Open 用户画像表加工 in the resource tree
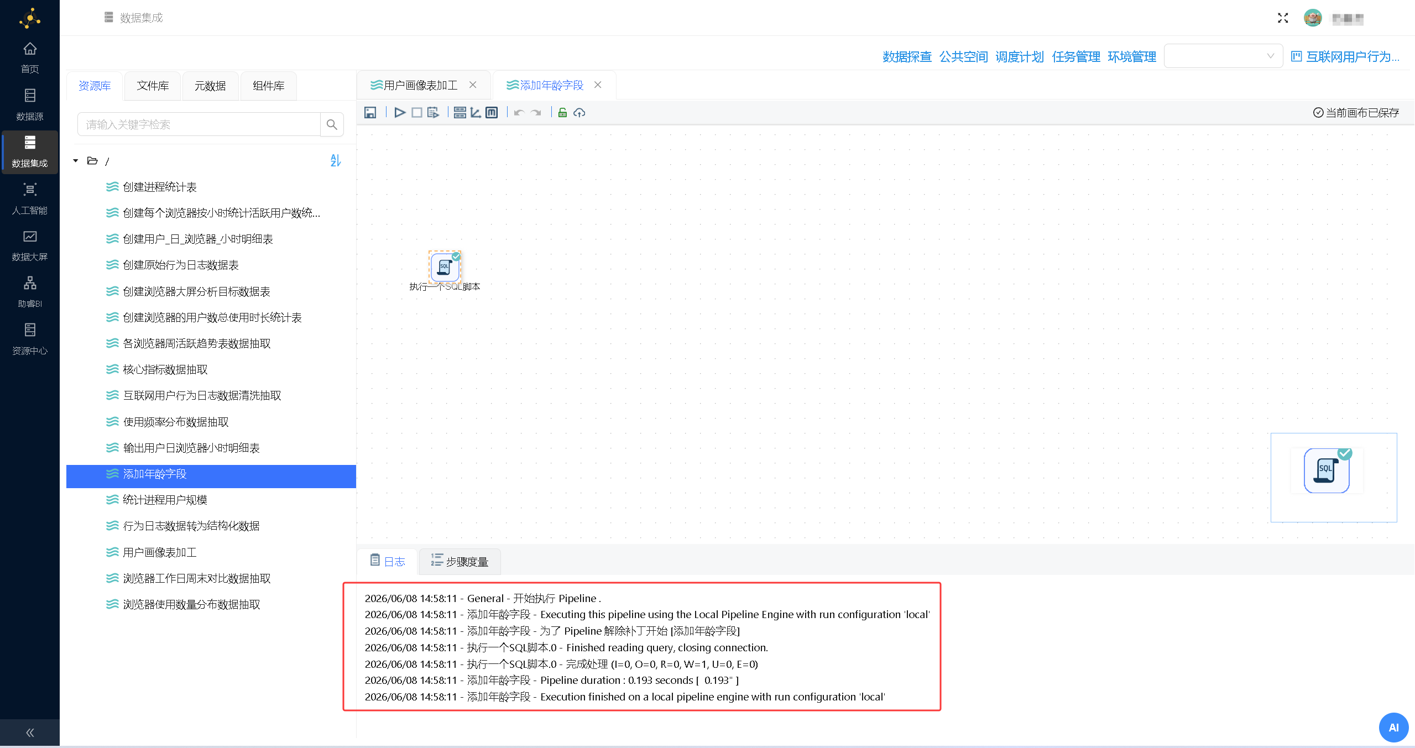1415x748 pixels. 159,553
